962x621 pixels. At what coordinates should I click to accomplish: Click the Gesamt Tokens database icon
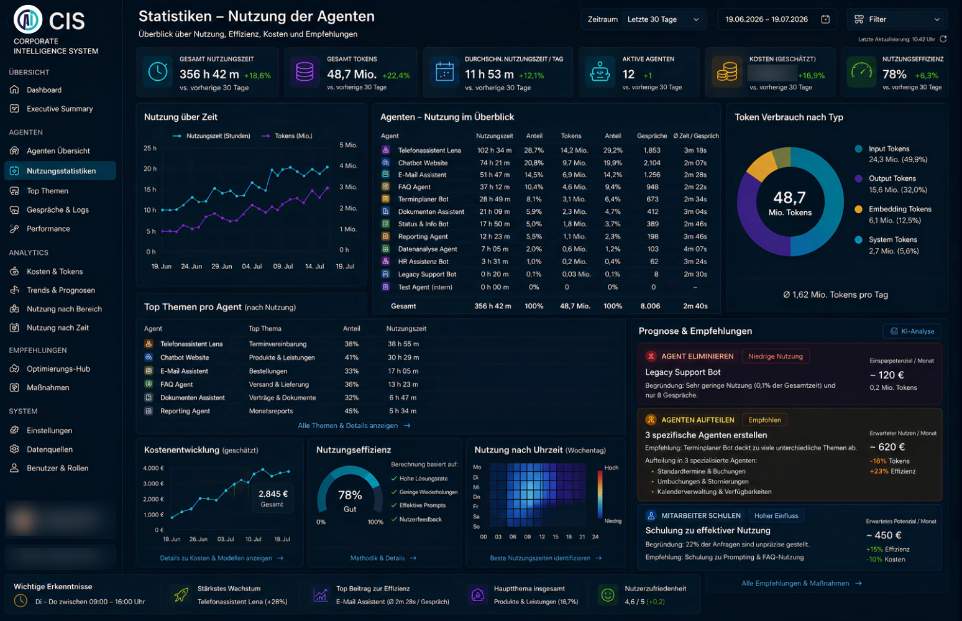coord(305,72)
